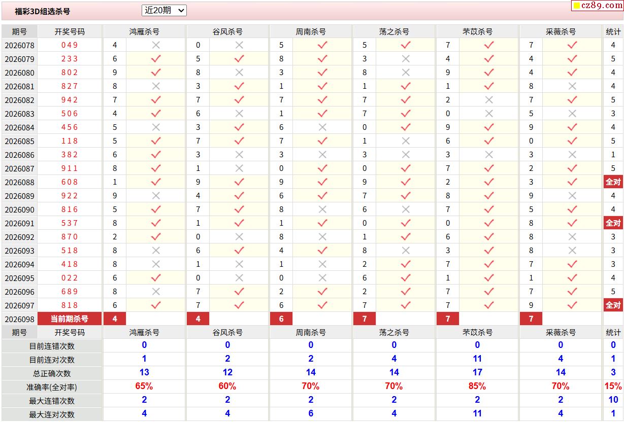Click 芣苡杀号 cross mark in row 2026083
624x422 pixels.
coord(489,114)
